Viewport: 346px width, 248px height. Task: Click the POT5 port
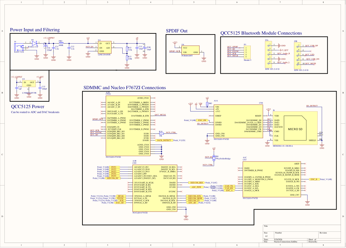coord(115,176)
